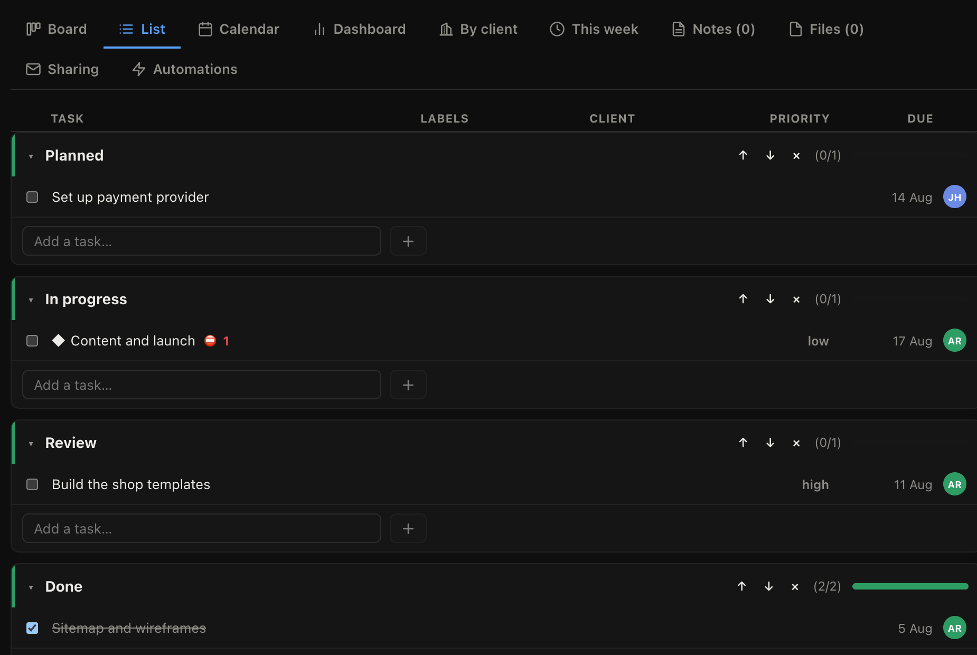Viewport: 977px width, 655px height.
Task: Open Automations
Action: tap(185, 69)
